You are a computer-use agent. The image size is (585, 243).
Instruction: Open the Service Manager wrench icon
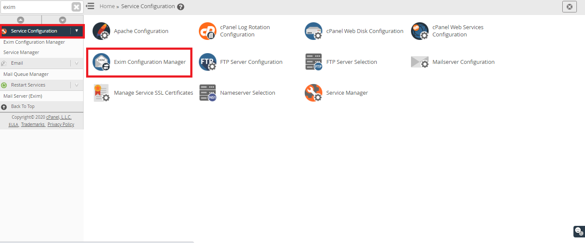pos(314,93)
